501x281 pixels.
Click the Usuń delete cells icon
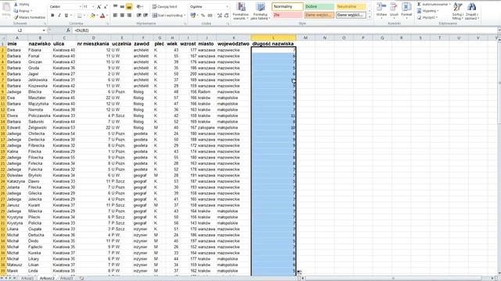(x=394, y=7)
